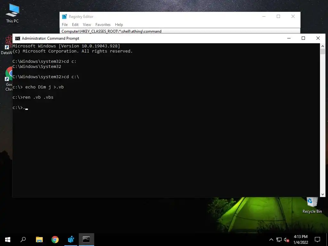Click the Command Prompt title bar icon
The image size is (328, 246).
[x=18, y=38]
